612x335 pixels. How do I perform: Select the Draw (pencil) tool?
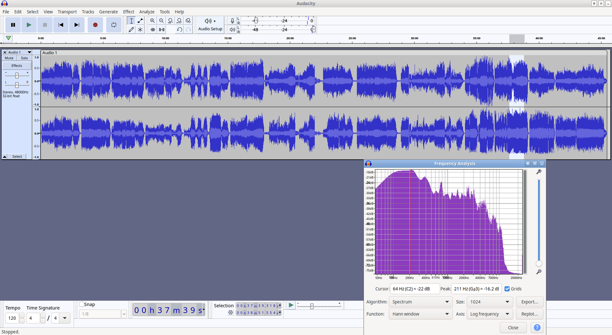click(131, 30)
